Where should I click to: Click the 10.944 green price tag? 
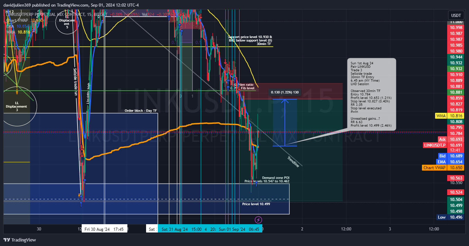[456, 57]
